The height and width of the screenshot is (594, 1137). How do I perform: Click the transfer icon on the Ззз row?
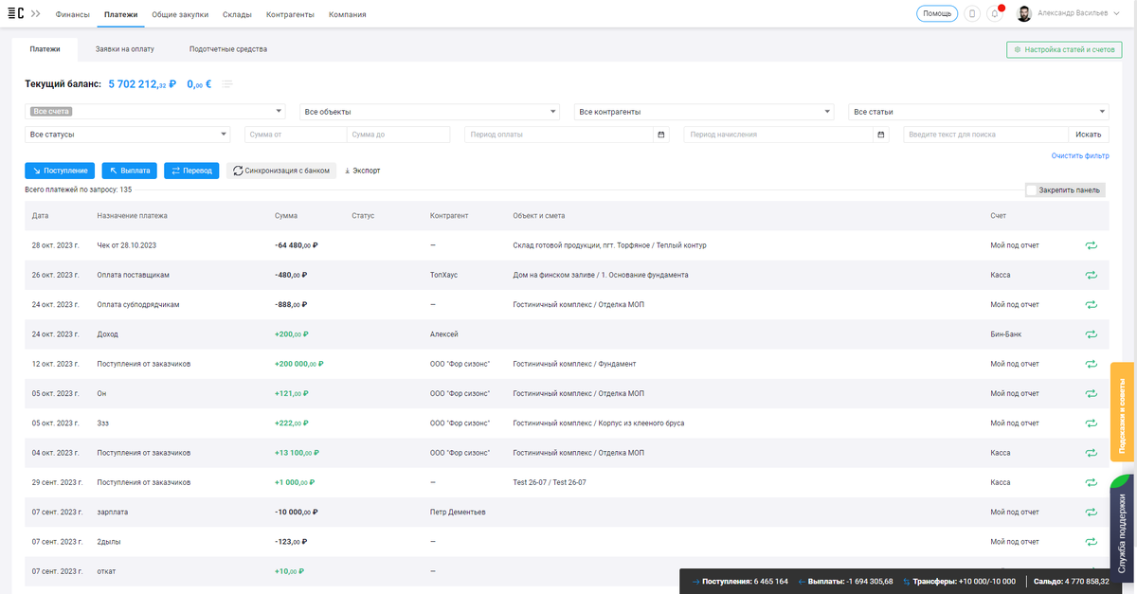point(1092,423)
